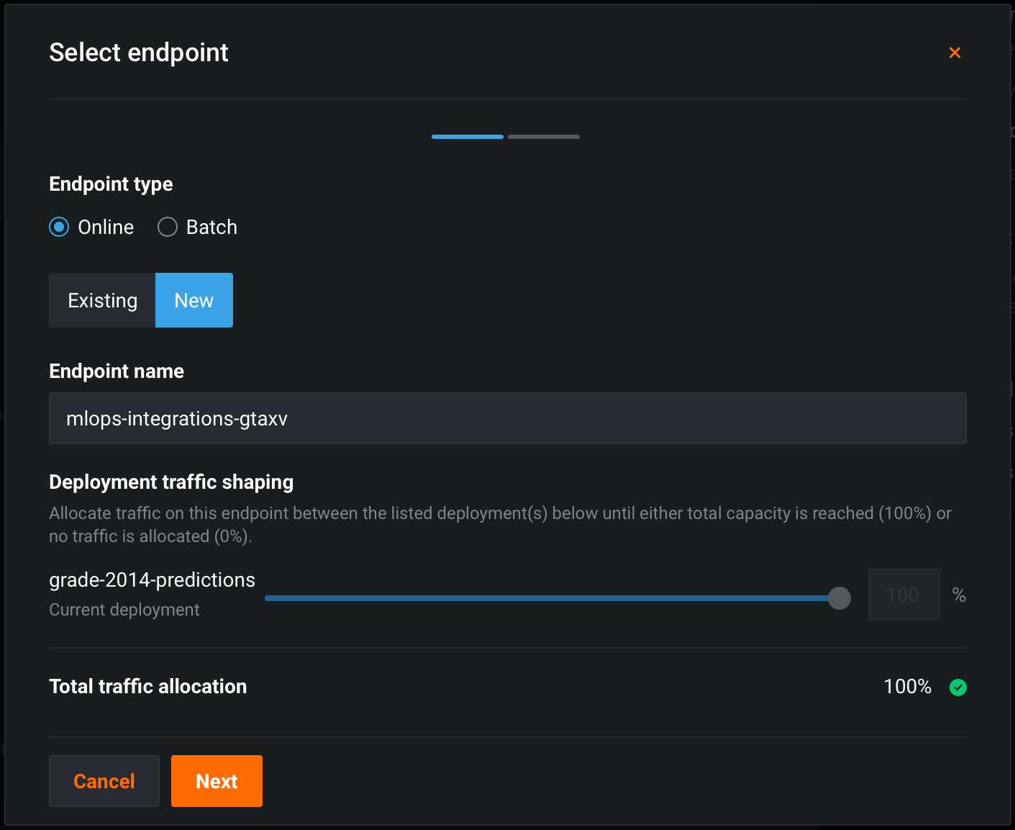
Task: Click the percent symbol beside the allocation box
Action: [958, 595]
